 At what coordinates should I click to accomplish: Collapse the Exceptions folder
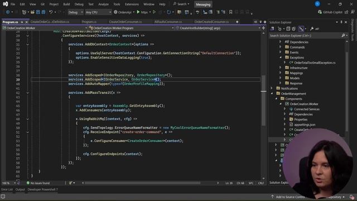[x=280, y=58]
